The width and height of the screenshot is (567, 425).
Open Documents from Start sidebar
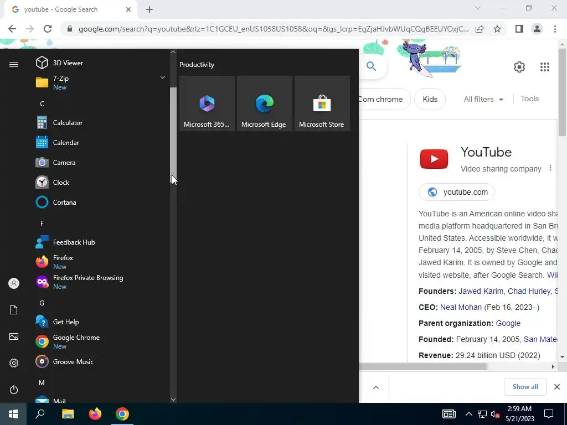[14, 310]
